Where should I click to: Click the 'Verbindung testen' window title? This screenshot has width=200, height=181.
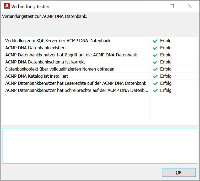pyautogui.click(x=30, y=7)
